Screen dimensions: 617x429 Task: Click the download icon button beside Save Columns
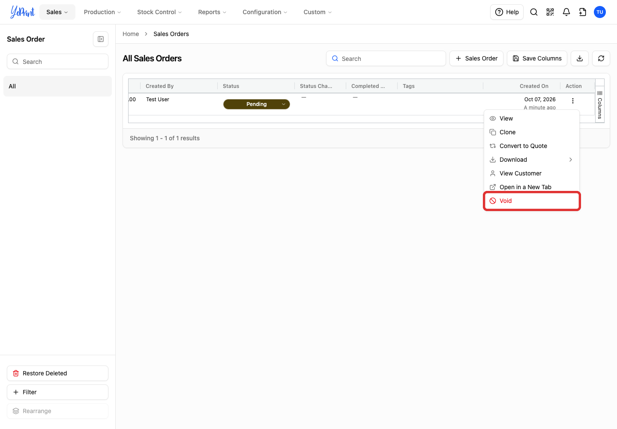click(580, 58)
